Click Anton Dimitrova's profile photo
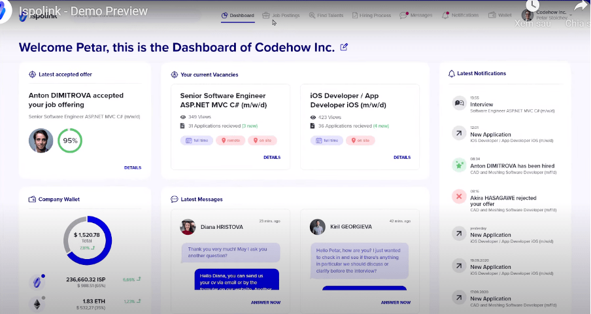This screenshot has width=591, height=314. pyautogui.click(x=40, y=140)
